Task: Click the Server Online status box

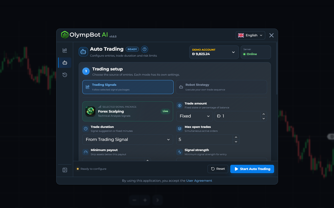Action: 256,52
